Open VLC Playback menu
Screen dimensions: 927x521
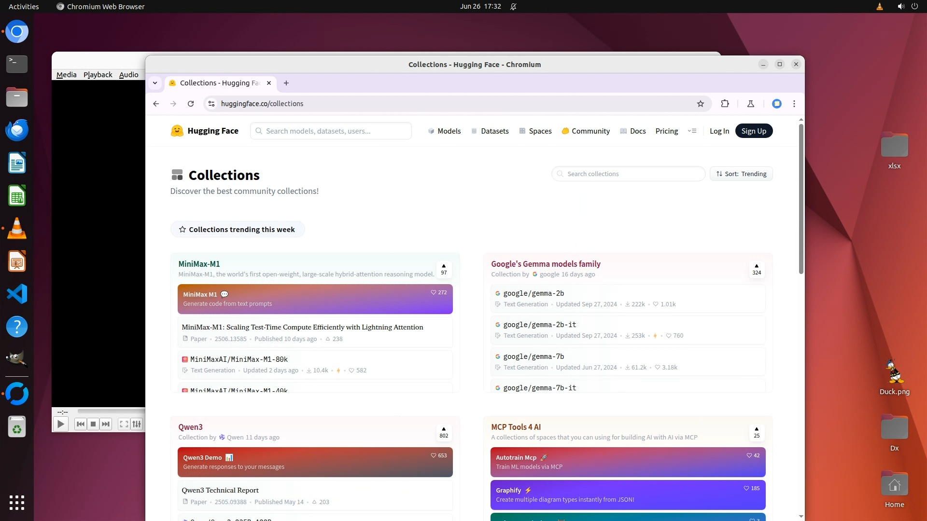click(98, 75)
